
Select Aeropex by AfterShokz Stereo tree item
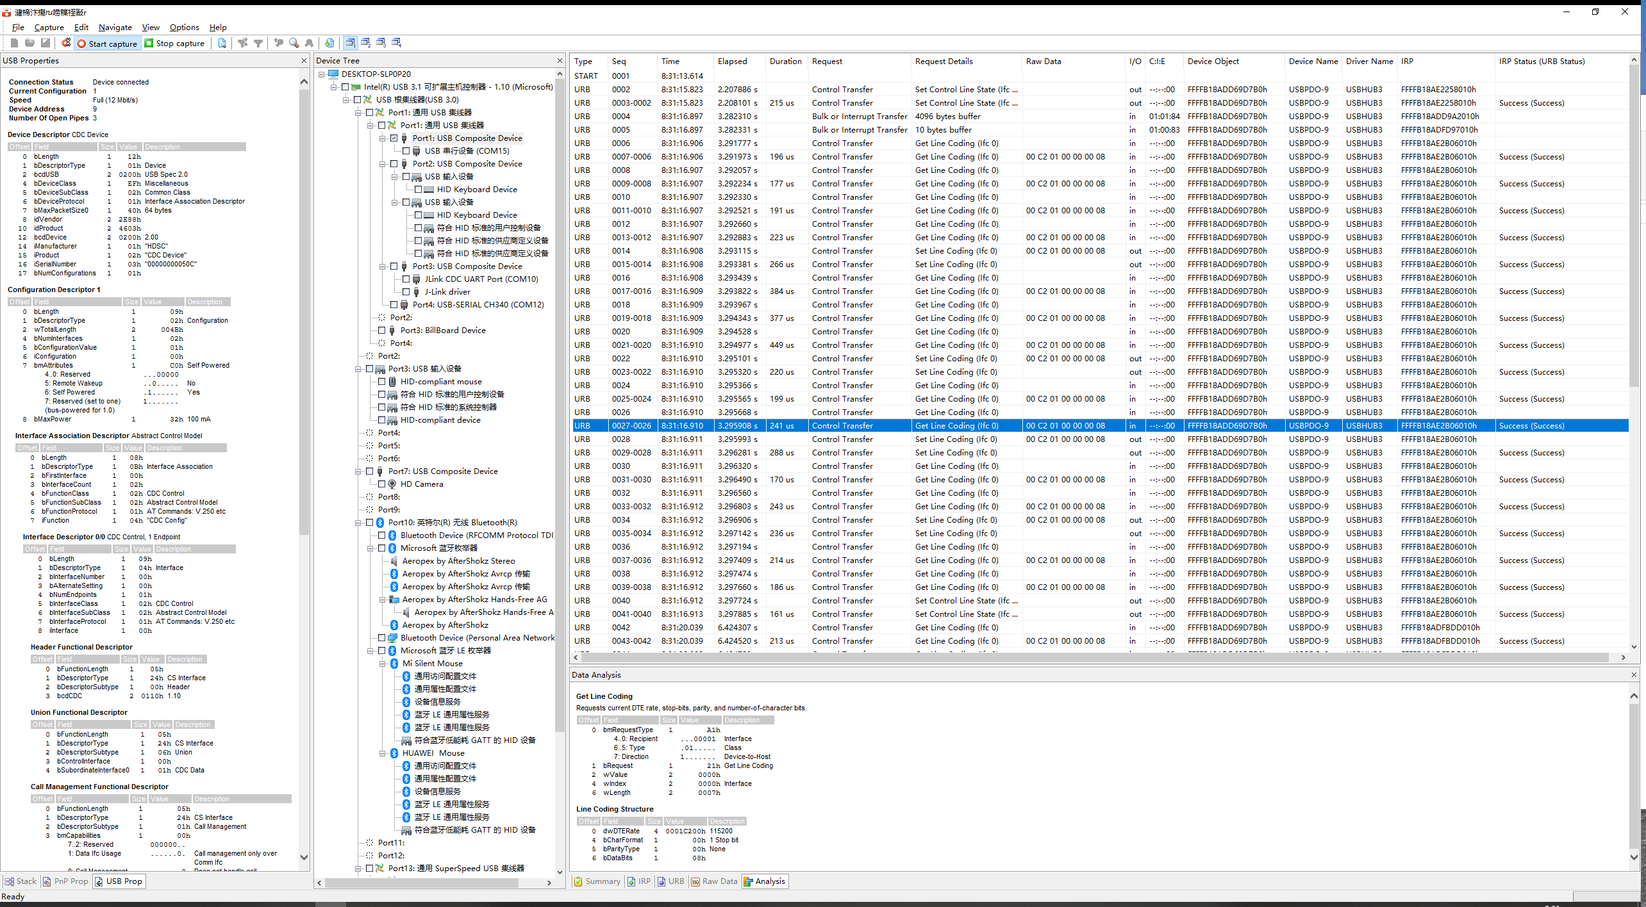pos(458,560)
